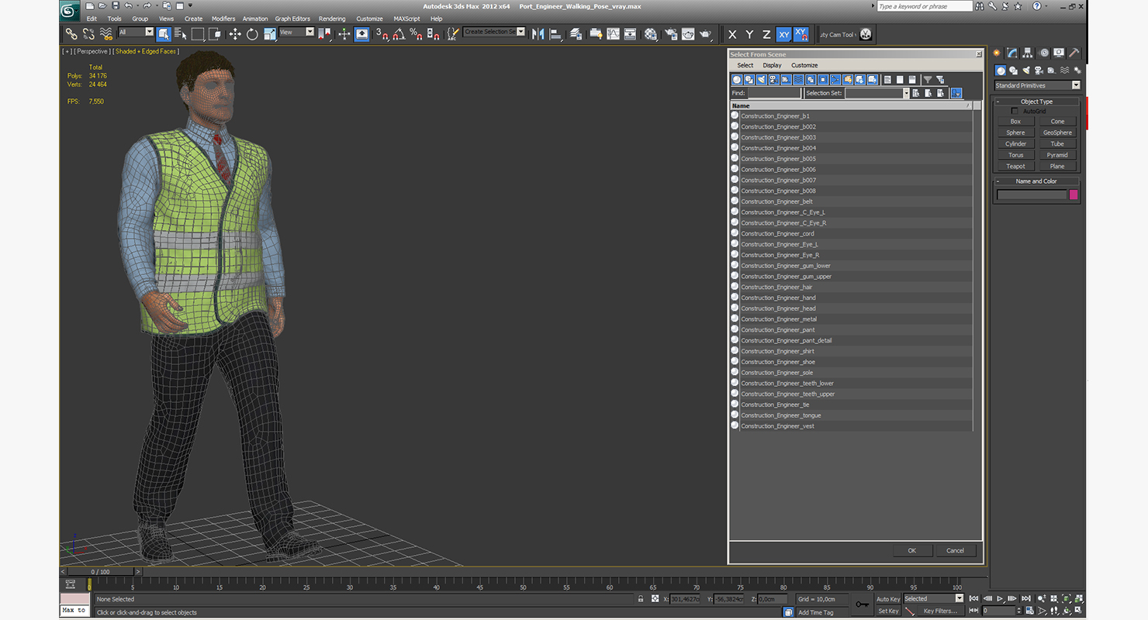Choose the Select and Move tool

point(234,34)
